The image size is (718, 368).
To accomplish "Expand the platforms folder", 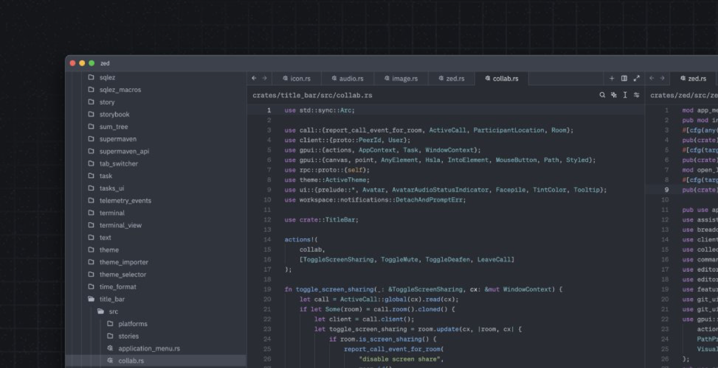I will 132,324.
